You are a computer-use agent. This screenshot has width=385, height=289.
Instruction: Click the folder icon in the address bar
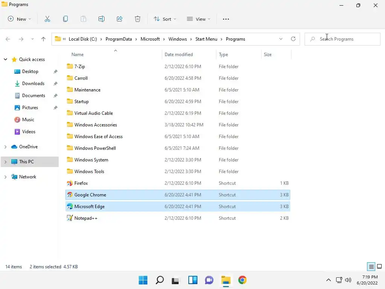[58, 39]
